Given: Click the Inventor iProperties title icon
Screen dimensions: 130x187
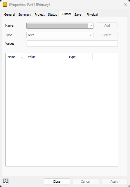Looking at the screenshot, I should click(5, 5).
